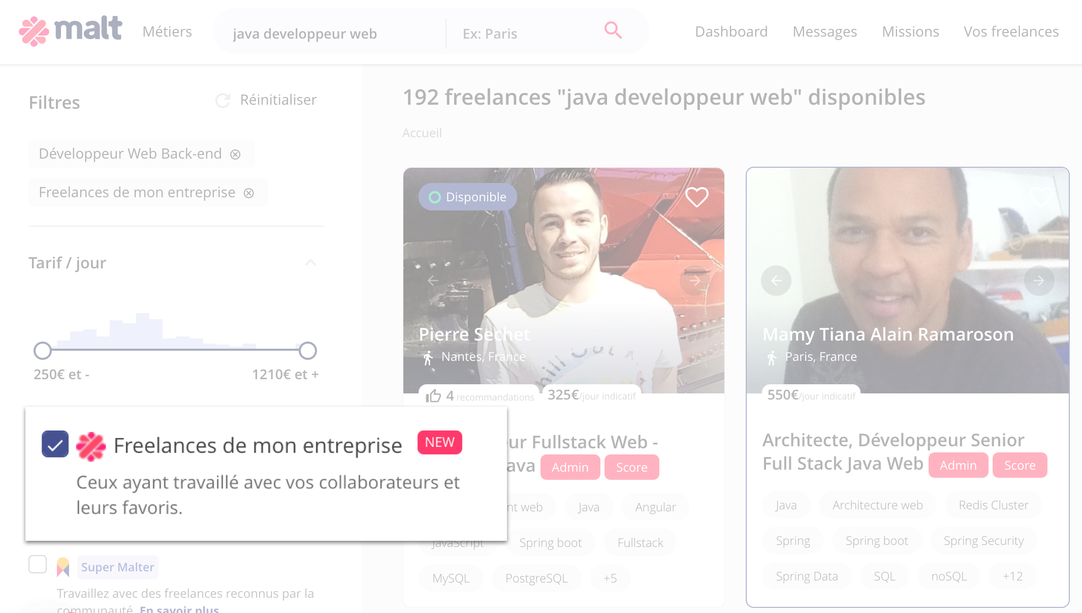Click Admin button on Pierre Sechet card
Screen dimensions: 1082x613
[570, 467]
